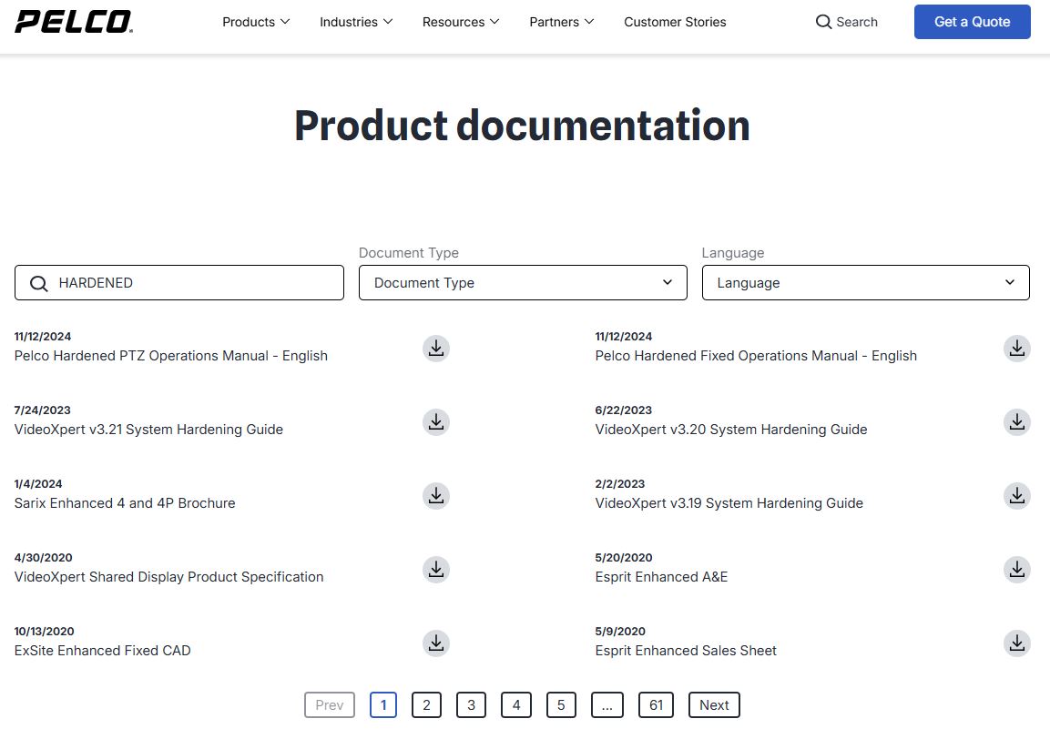Download the Sarix Enhanced 4 and 4P Brochure
The width and height of the screenshot is (1050, 729).
pyautogui.click(x=435, y=496)
